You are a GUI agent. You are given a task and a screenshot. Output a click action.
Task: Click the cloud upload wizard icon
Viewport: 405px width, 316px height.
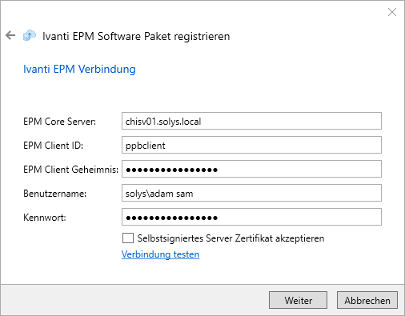tap(30, 35)
